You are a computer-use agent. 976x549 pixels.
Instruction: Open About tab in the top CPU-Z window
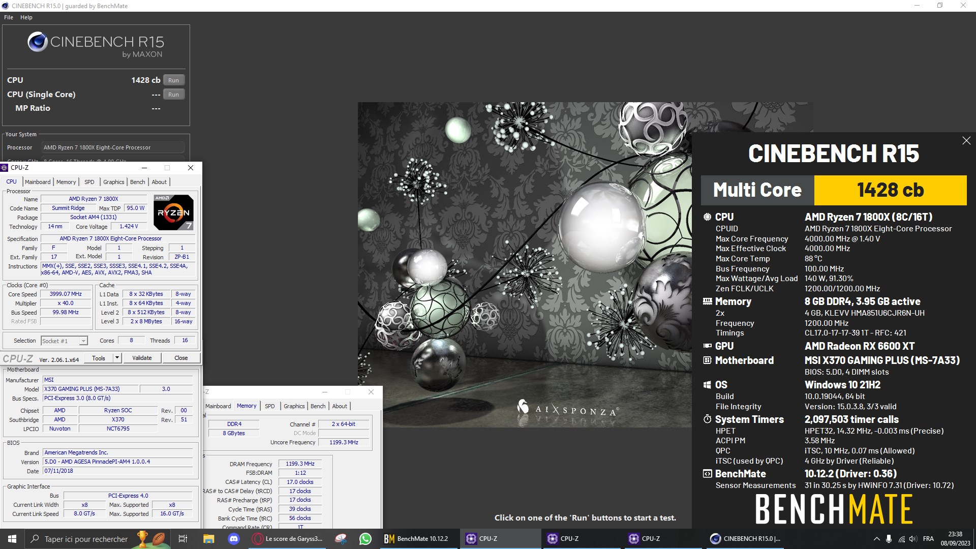159,182
